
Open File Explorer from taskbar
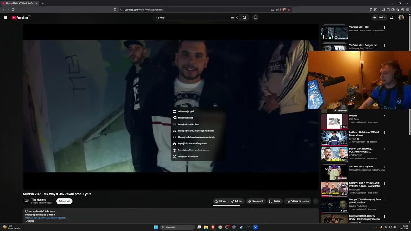[x=206, y=227]
